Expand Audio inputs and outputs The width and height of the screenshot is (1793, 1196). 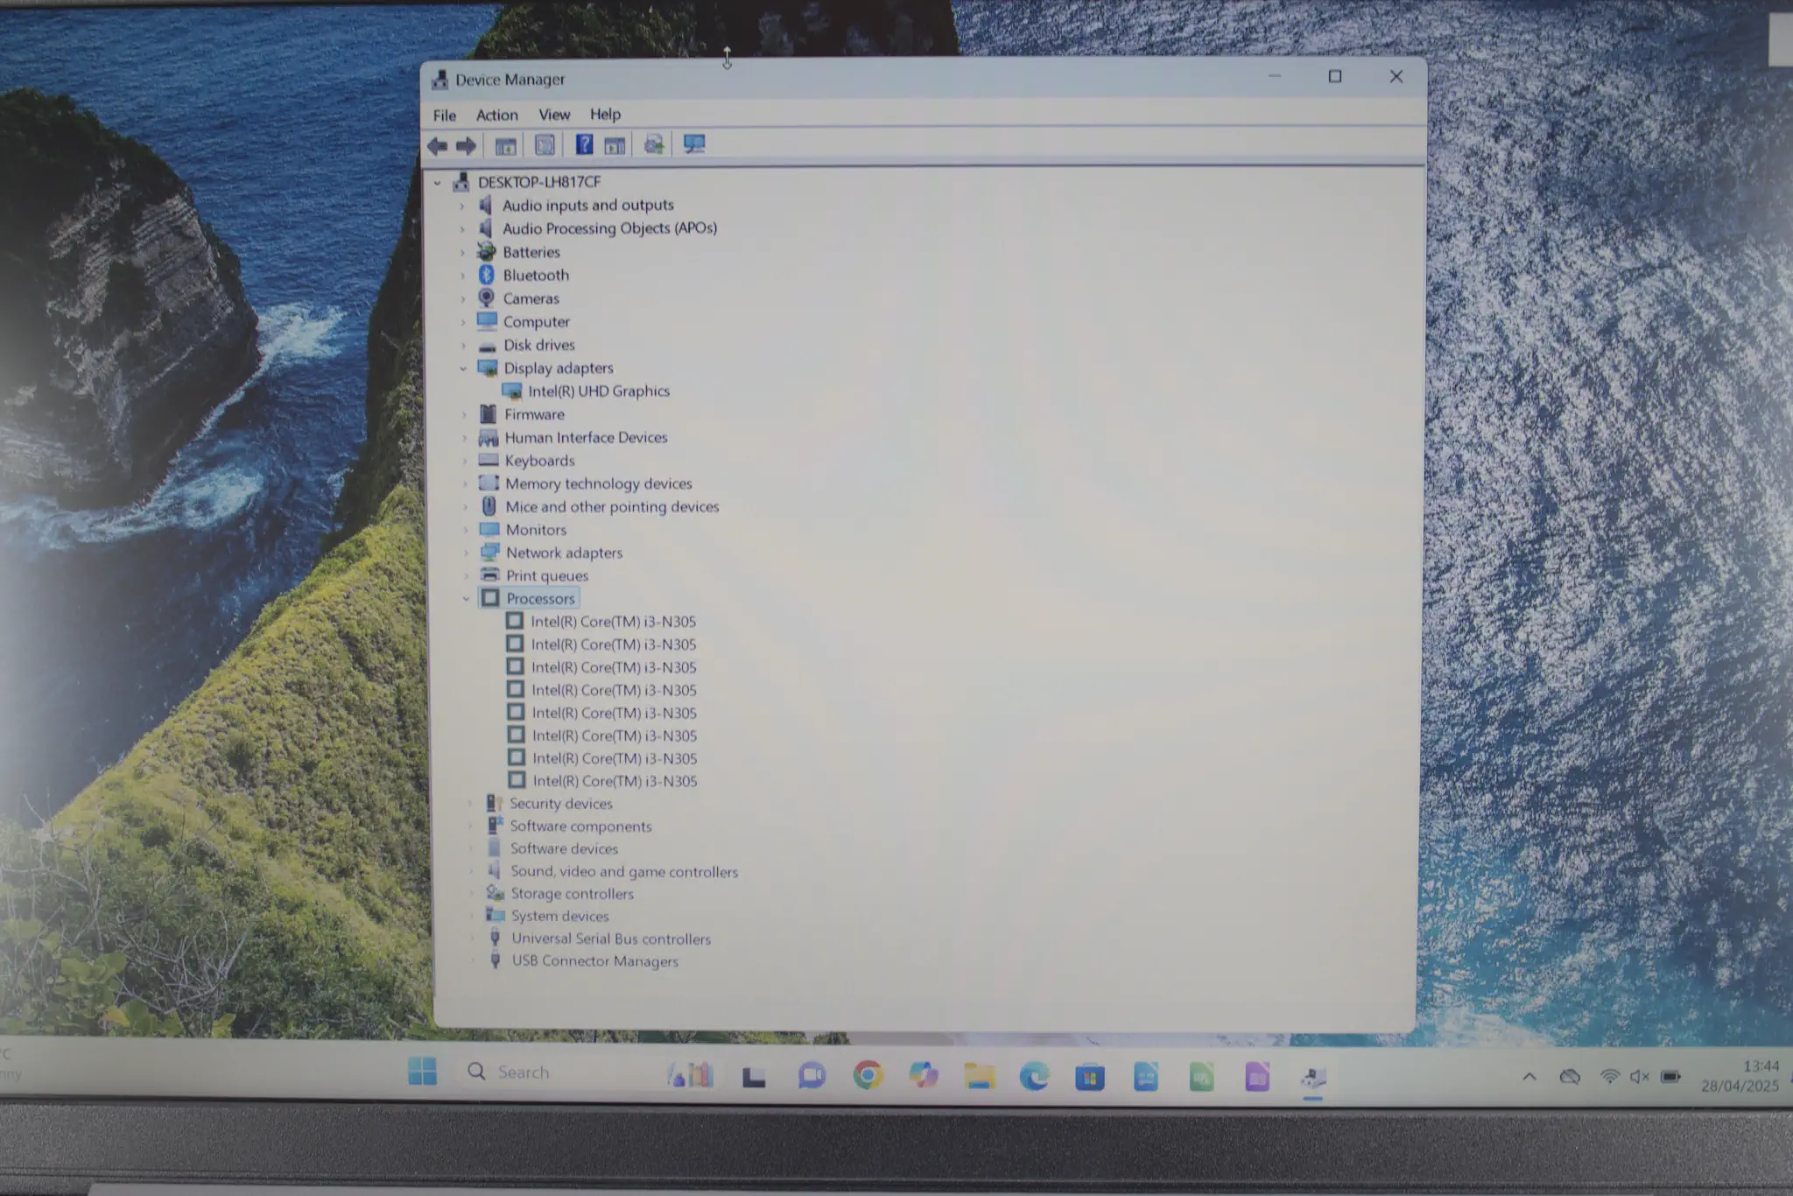click(x=462, y=206)
